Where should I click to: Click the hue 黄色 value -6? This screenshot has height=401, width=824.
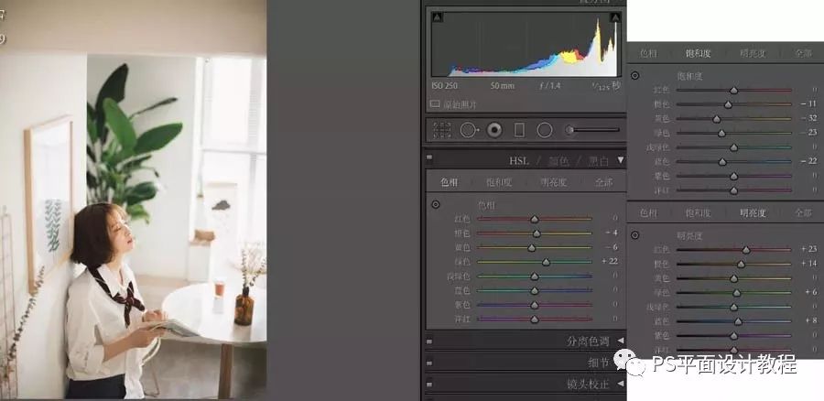click(612, 247)
